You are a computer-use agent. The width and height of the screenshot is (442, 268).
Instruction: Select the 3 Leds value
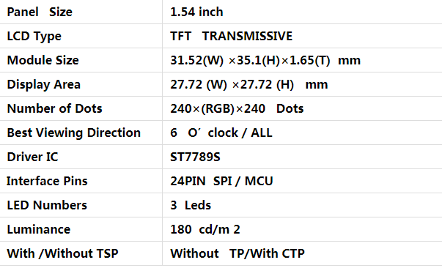[191, 205]
